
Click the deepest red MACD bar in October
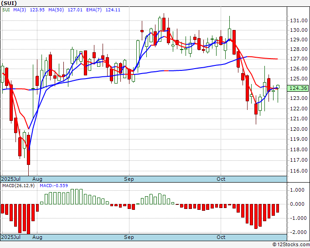[256, 216]
